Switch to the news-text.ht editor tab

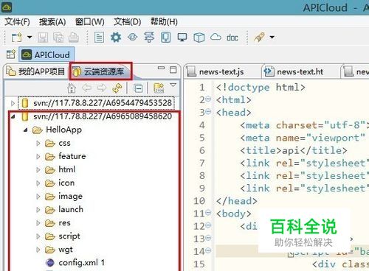point(294,71)
